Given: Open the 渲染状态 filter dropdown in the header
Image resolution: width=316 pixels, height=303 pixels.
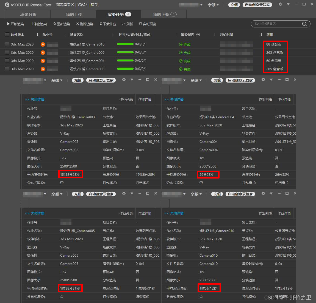Looking at the screenshot, I should click(x=198, y=35).
